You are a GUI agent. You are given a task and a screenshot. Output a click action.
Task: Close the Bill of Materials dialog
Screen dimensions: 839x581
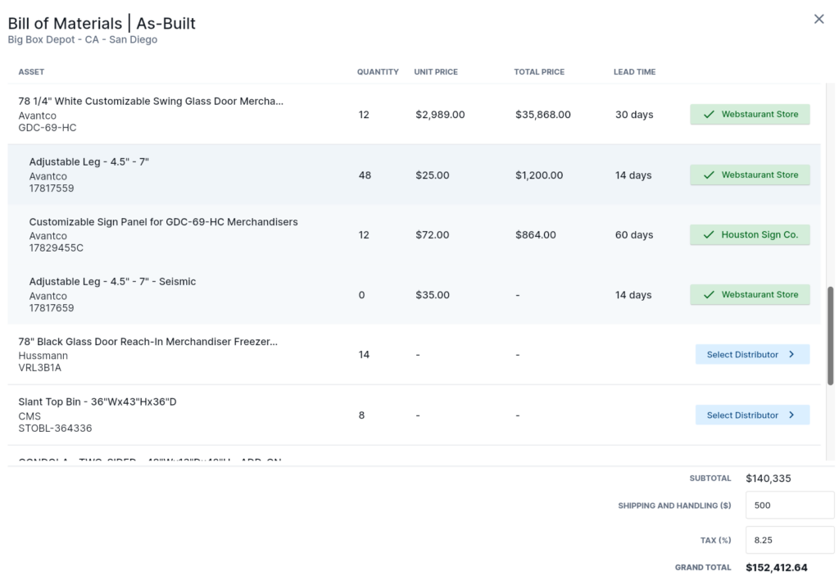click(x=819, y=19)
